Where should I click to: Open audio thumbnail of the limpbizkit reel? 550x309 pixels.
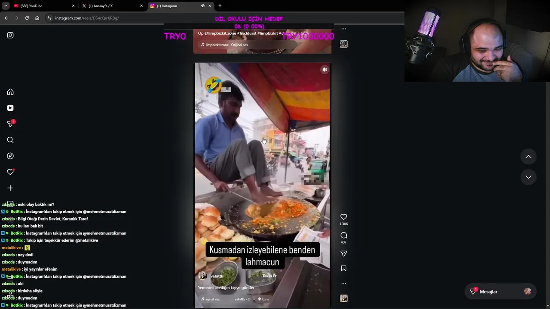[344, 44]
